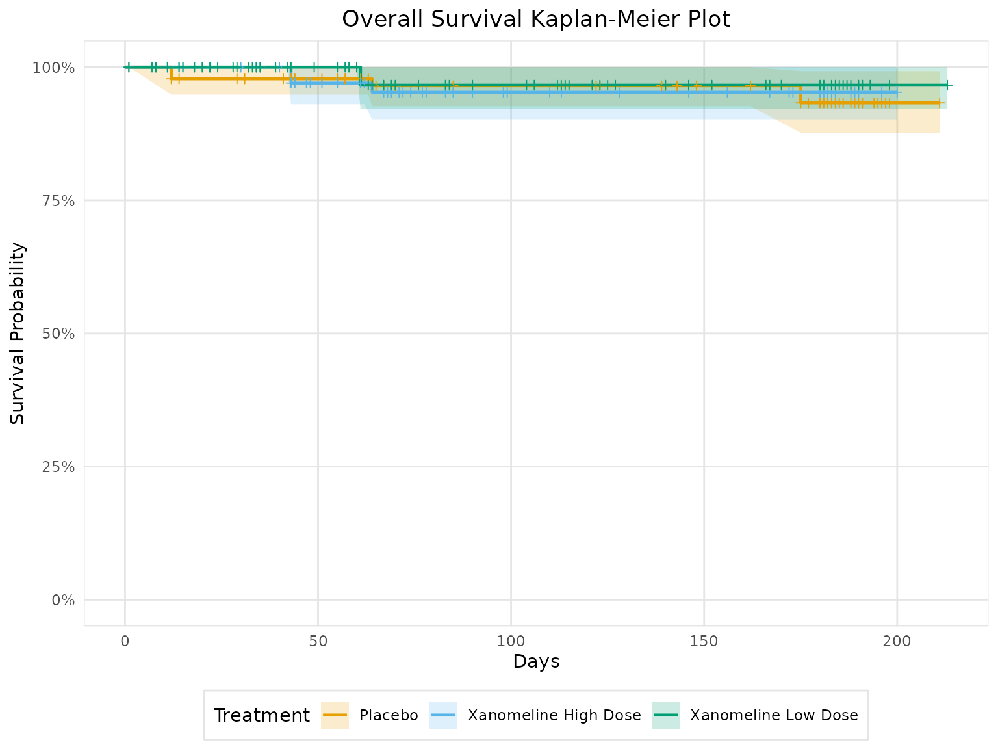998x749 pixels.
Task: Click the x-axis tick label 100
Action: coord(511,639)
